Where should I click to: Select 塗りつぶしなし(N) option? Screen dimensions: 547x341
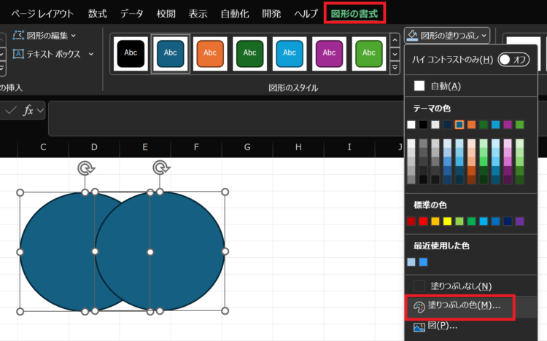pyautogui.click(x=470, y=286)
